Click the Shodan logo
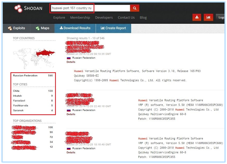 (x=29, y=9)
